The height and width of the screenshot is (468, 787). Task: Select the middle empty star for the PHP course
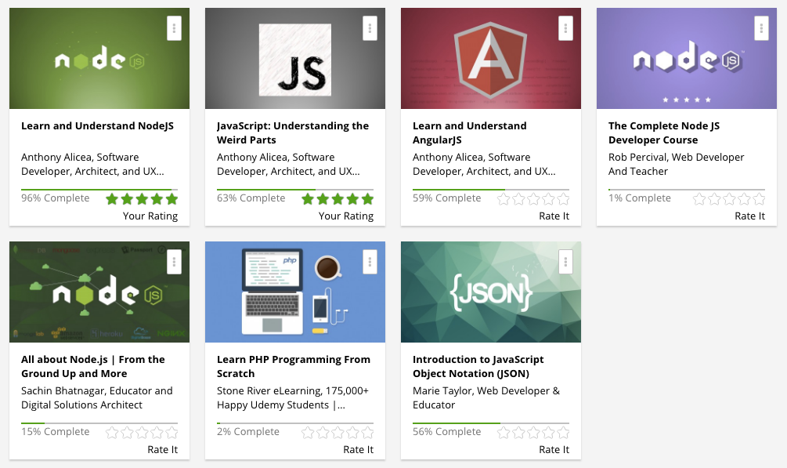[336, 432]
